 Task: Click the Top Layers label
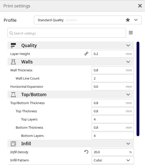pyautogui.click(x=29, y=119)
